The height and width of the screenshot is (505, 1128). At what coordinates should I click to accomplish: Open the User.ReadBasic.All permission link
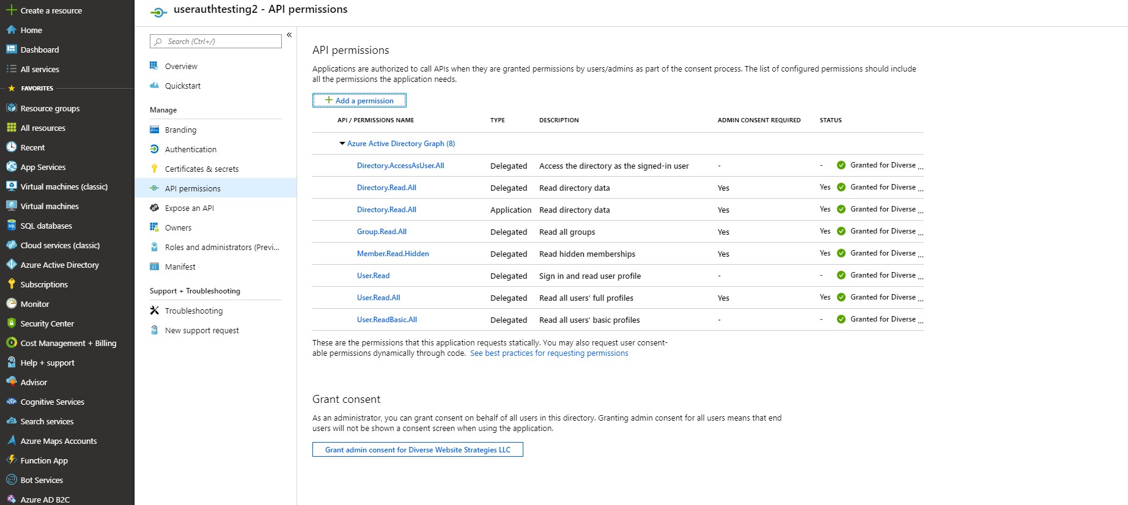click(x=387, y=320)
